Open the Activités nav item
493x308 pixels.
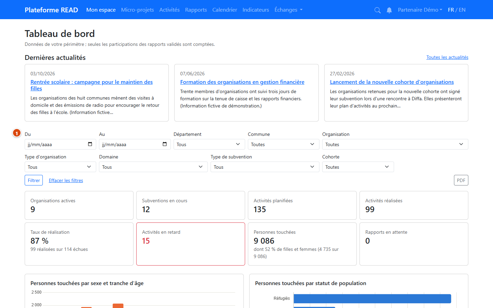169,10
